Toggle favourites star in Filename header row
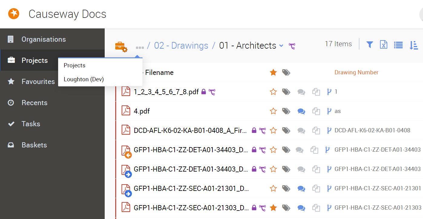Screen dimensions: 423x219 click(x=273, y=72)
